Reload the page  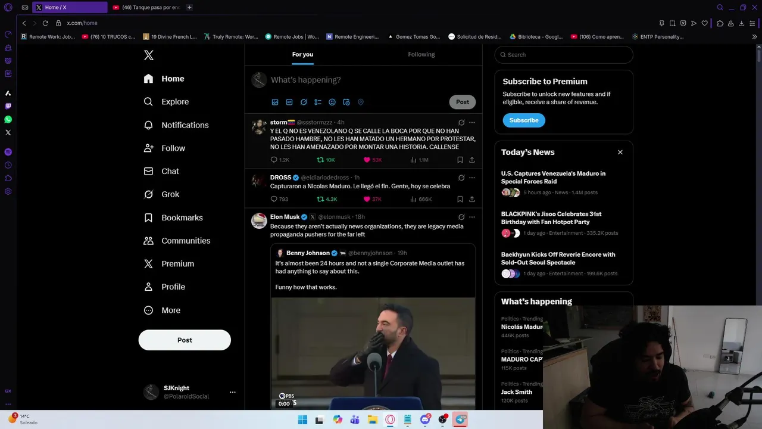tap(45, 23)
